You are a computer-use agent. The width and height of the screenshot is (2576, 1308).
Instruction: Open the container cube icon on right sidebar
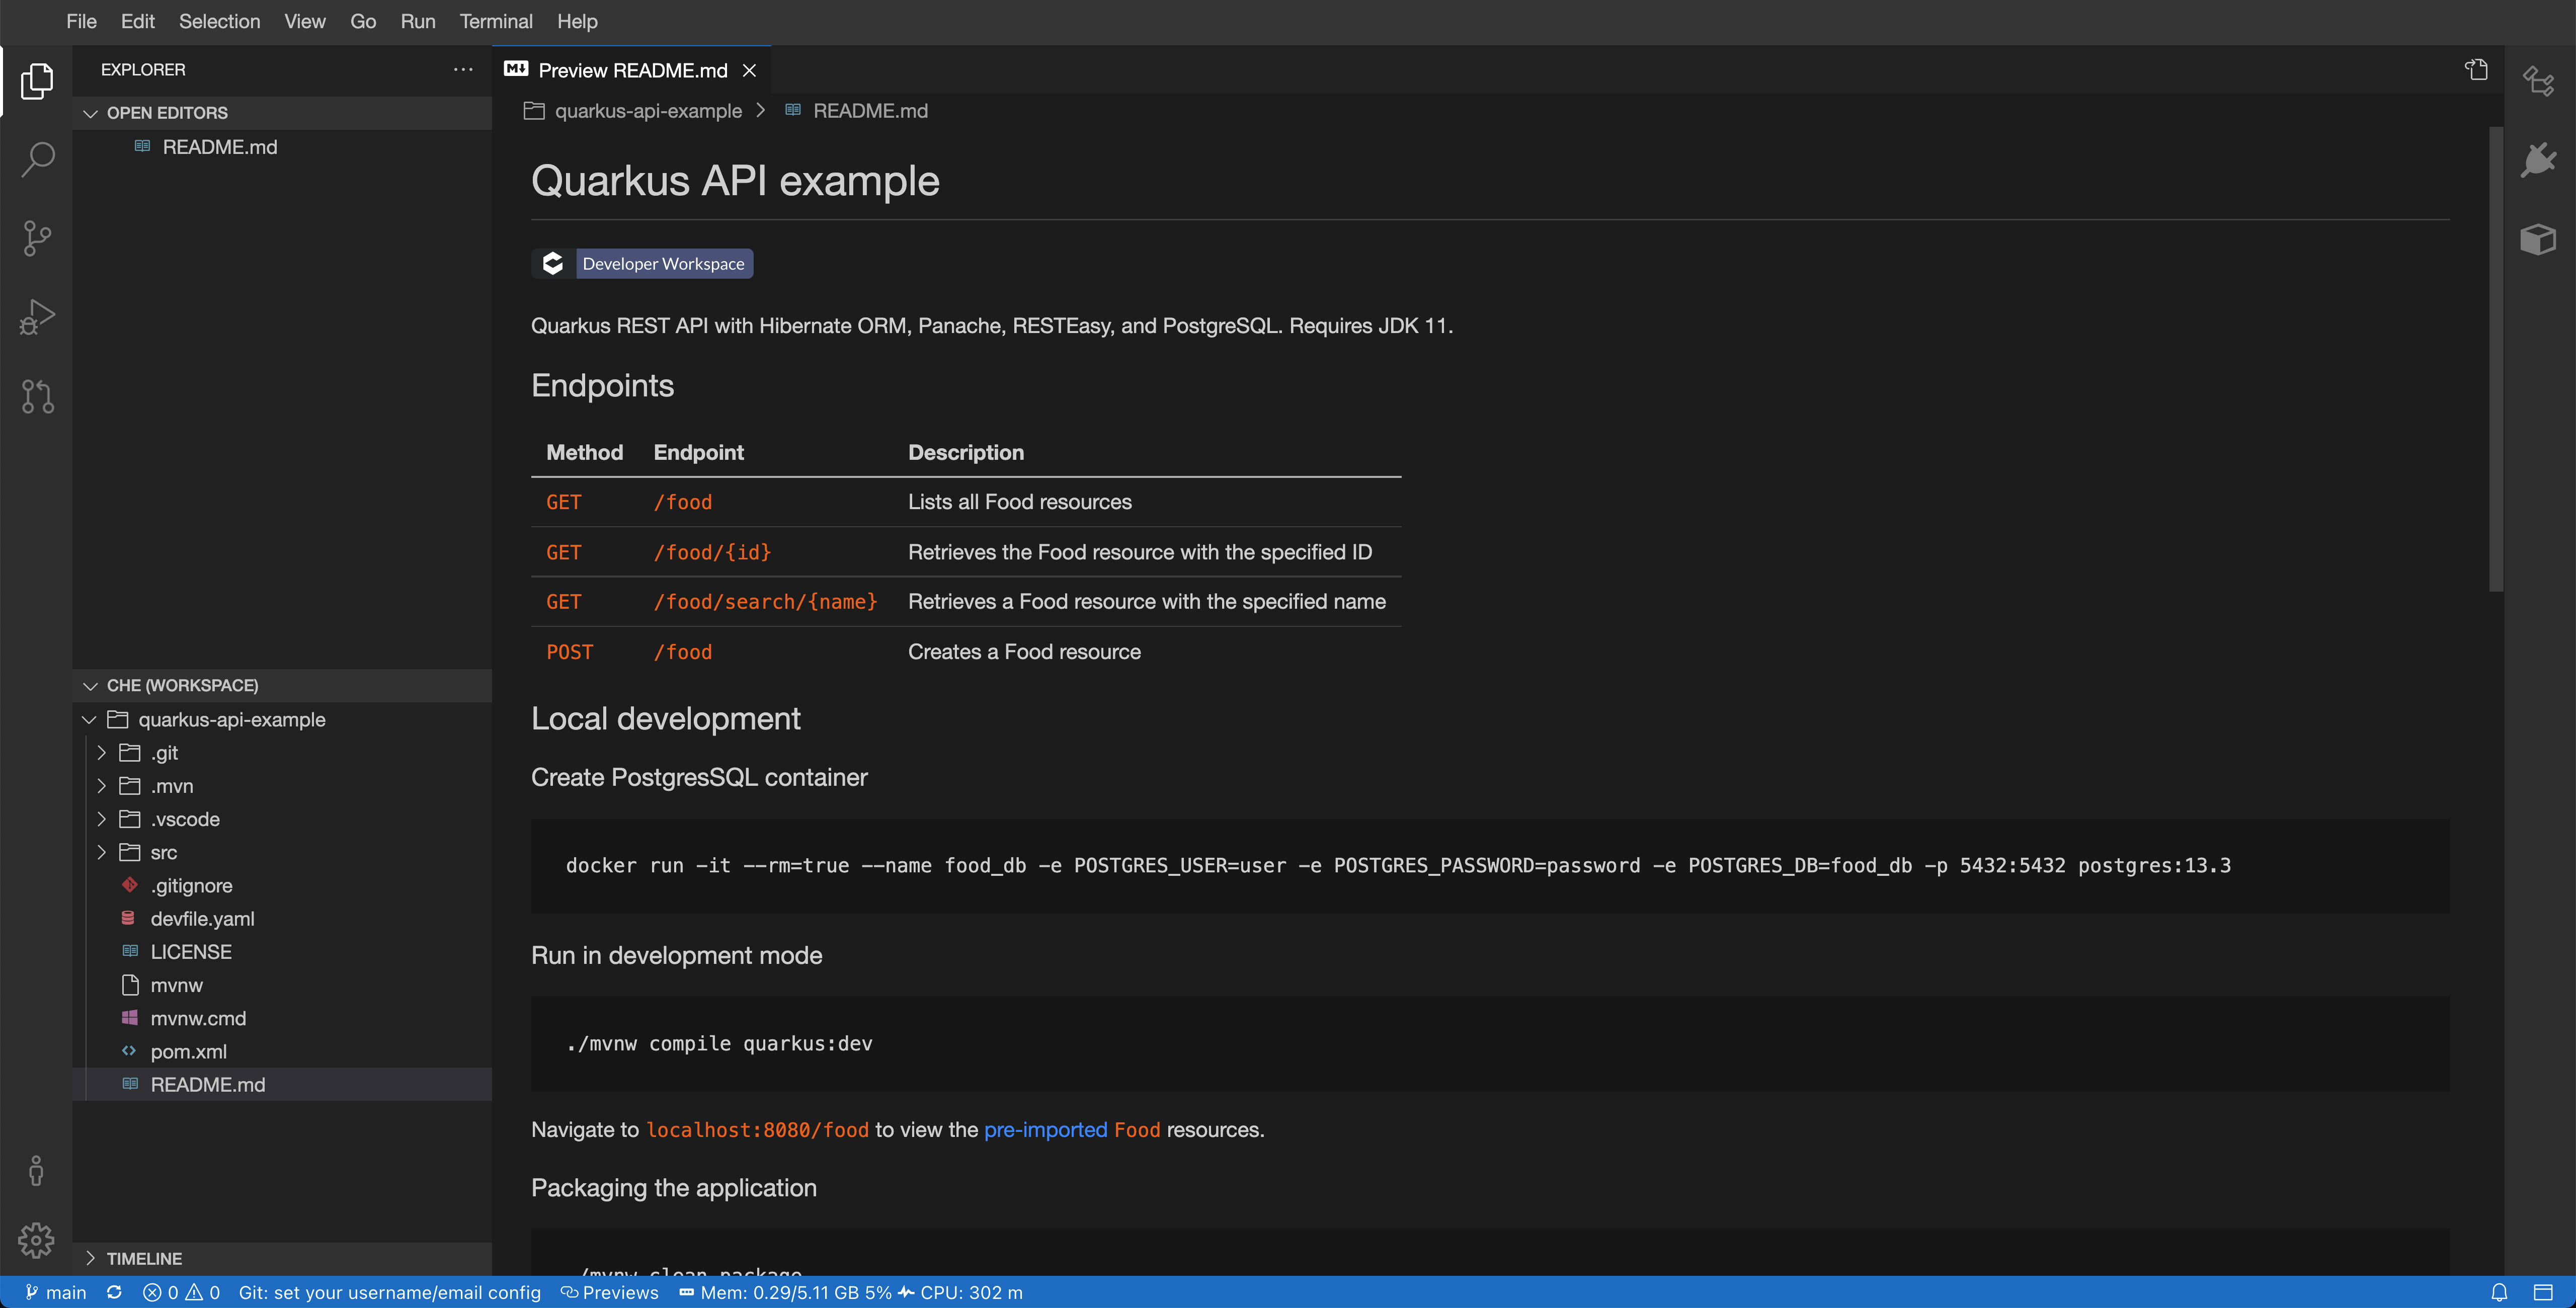(x=2538, y=239)
